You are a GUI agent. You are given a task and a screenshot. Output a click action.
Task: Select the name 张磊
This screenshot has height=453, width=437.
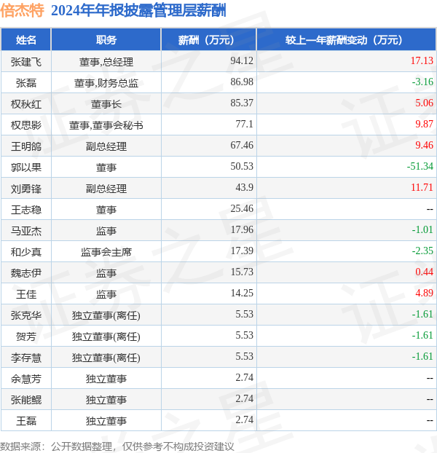(x=26, y=83)
